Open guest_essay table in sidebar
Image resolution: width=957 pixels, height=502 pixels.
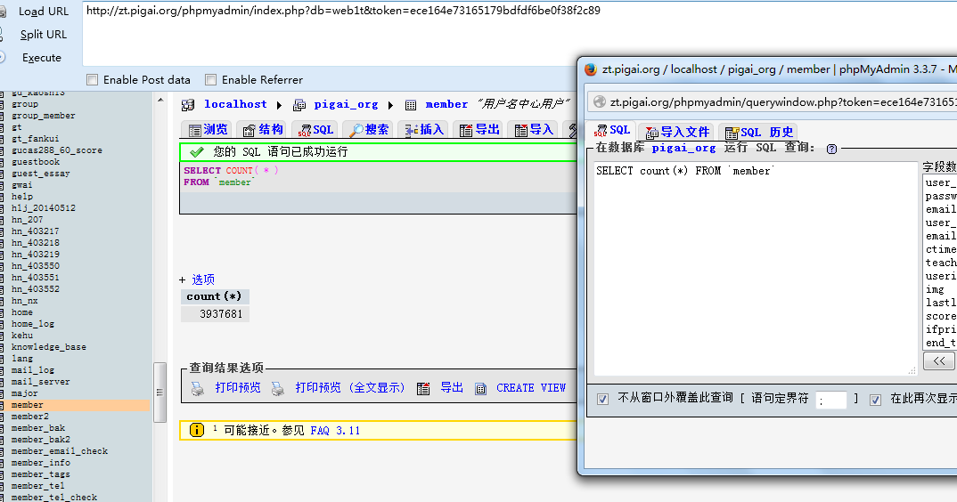(40, 174)
